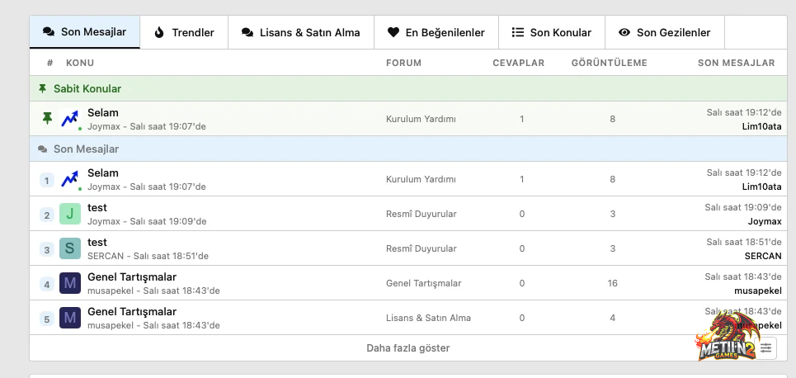Switch to En Beğenilenler tab
796x378 pixels.
(436, 32)
